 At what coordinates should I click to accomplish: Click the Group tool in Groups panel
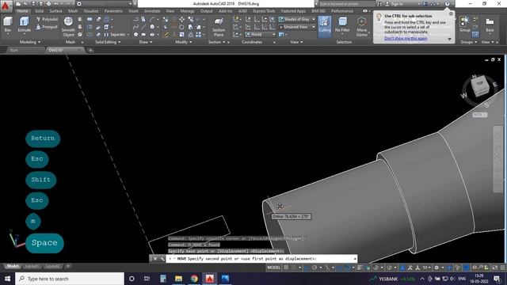(465, 25)
